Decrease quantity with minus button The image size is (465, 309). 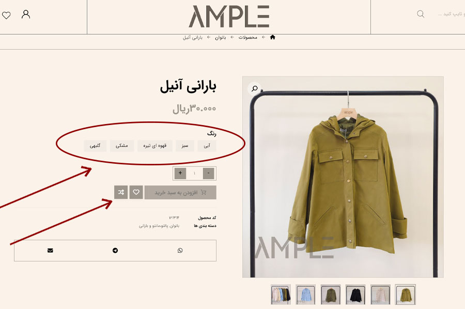(209, 174)
